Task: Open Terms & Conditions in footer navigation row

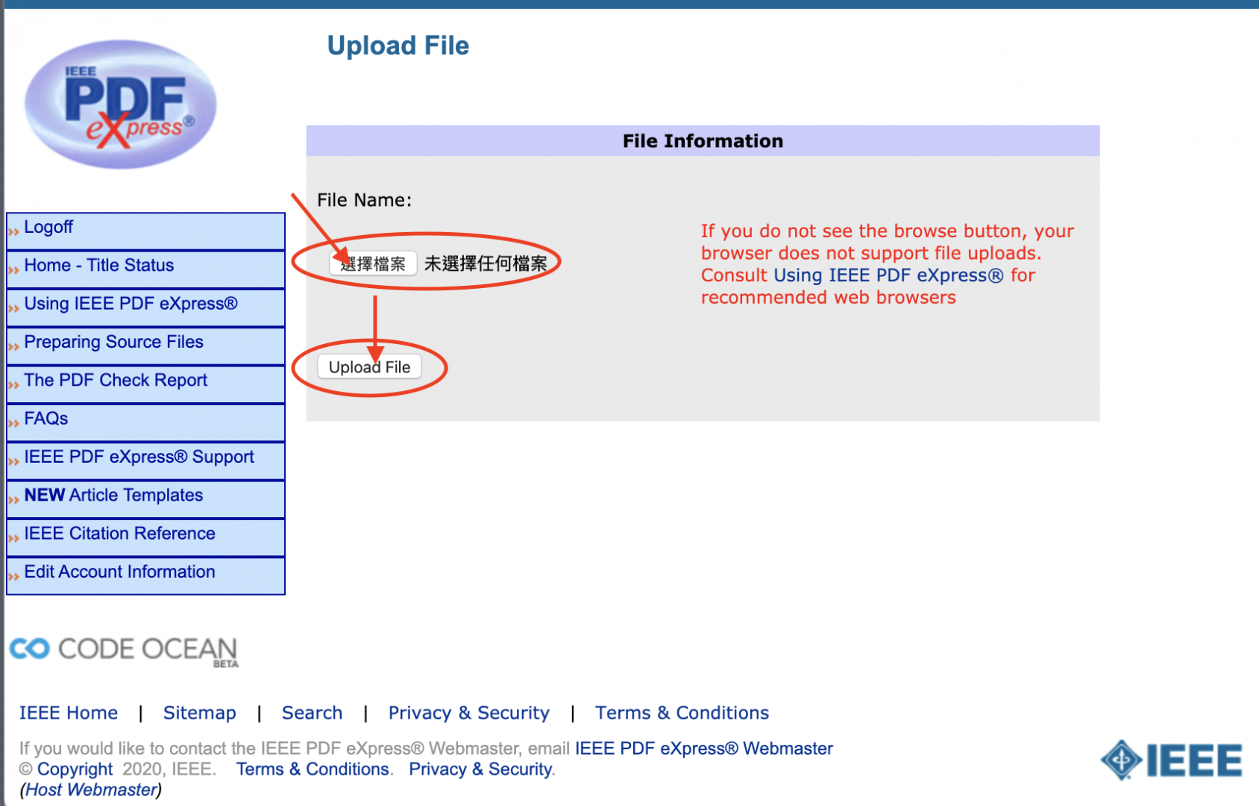Action: [x=682, y=713]
